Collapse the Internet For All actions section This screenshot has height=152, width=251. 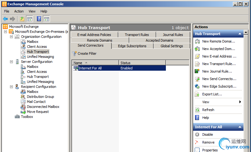click(x=240, y=127)
